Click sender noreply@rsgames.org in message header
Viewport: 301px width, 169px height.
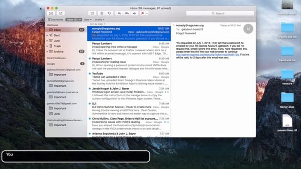pos(190,25)
